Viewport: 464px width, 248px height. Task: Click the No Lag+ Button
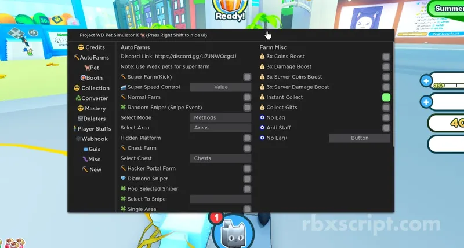pyautogui.click(x=360, y=138)
